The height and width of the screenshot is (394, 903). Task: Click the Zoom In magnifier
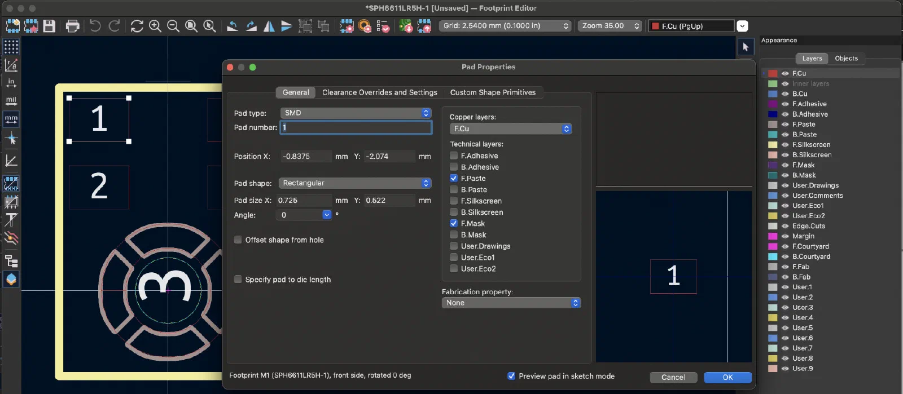[x=155, y=26]
